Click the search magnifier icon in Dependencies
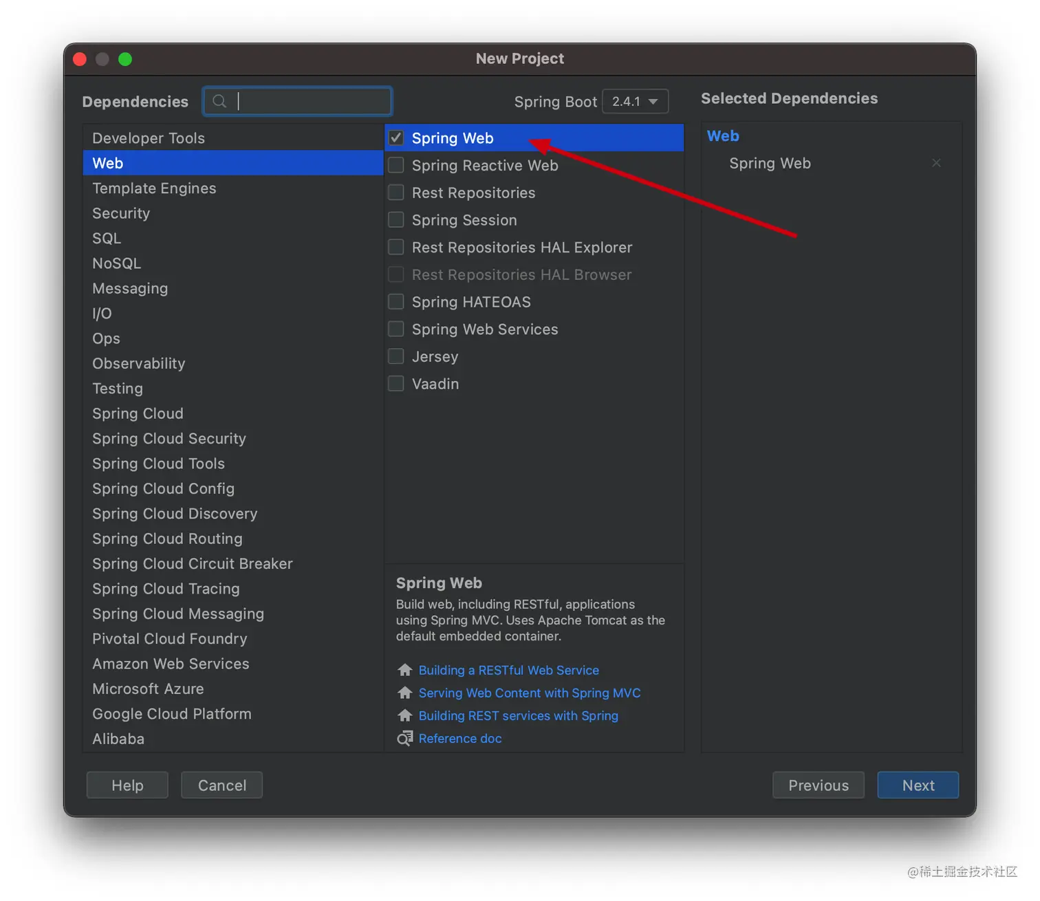 pos(219,101)
